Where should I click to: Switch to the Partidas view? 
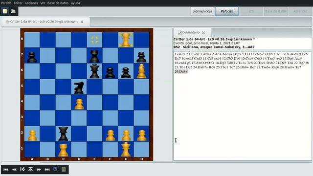click(x=227, y=11)
